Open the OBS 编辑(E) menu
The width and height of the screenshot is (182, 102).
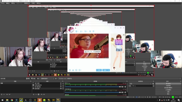[x=8, y=3]
